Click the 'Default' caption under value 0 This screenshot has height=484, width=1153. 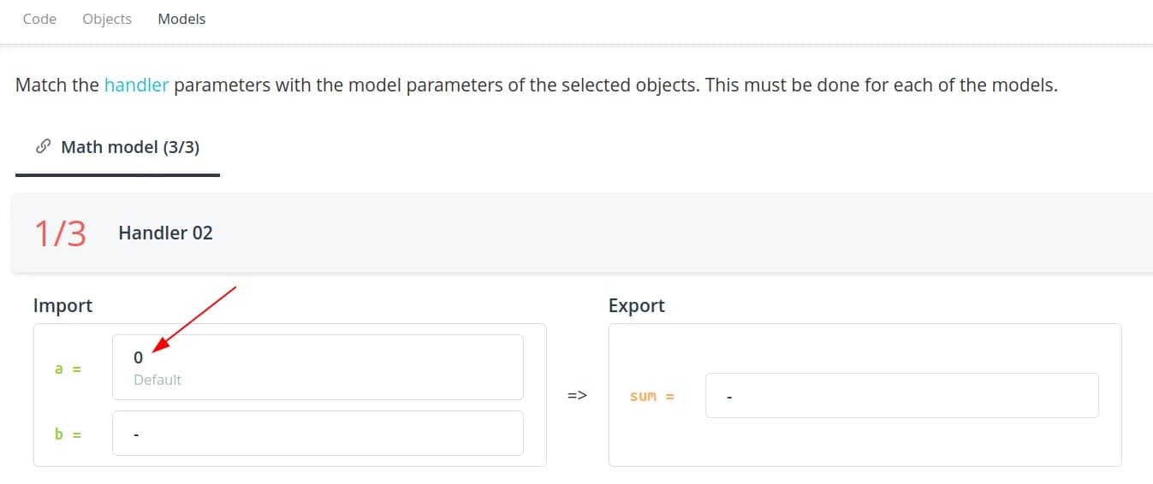click(157, 380)
